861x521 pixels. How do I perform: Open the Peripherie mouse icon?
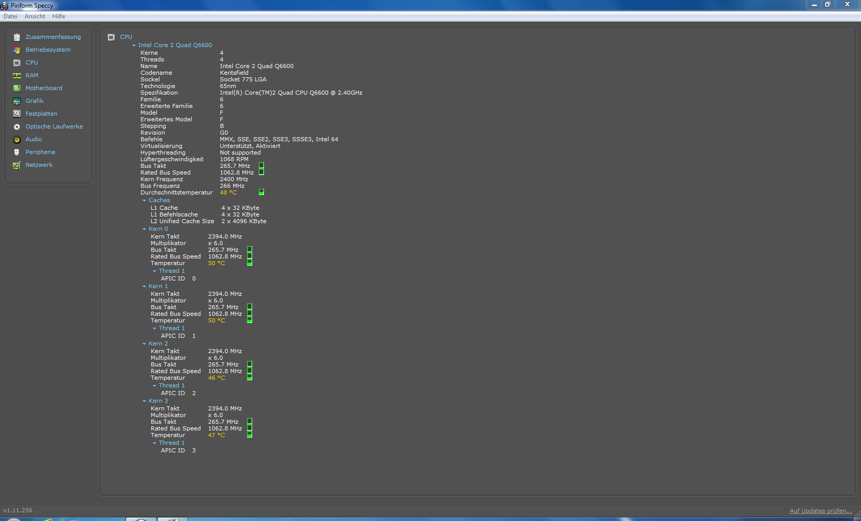(x=17, y=152)
